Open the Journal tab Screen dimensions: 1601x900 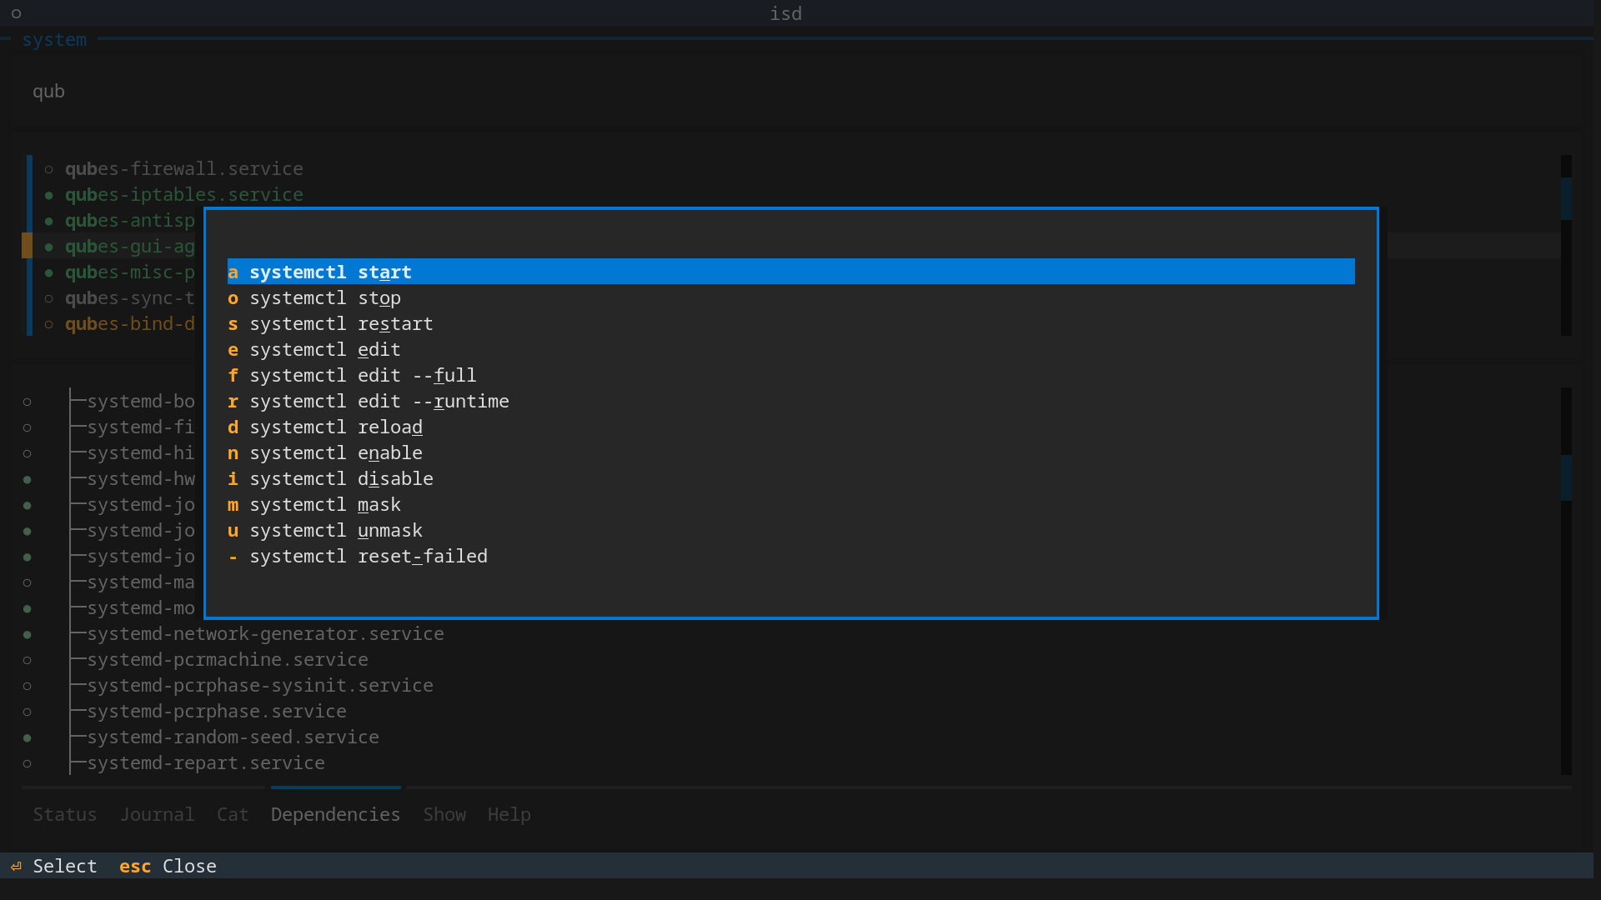click(x=157, y=814)
